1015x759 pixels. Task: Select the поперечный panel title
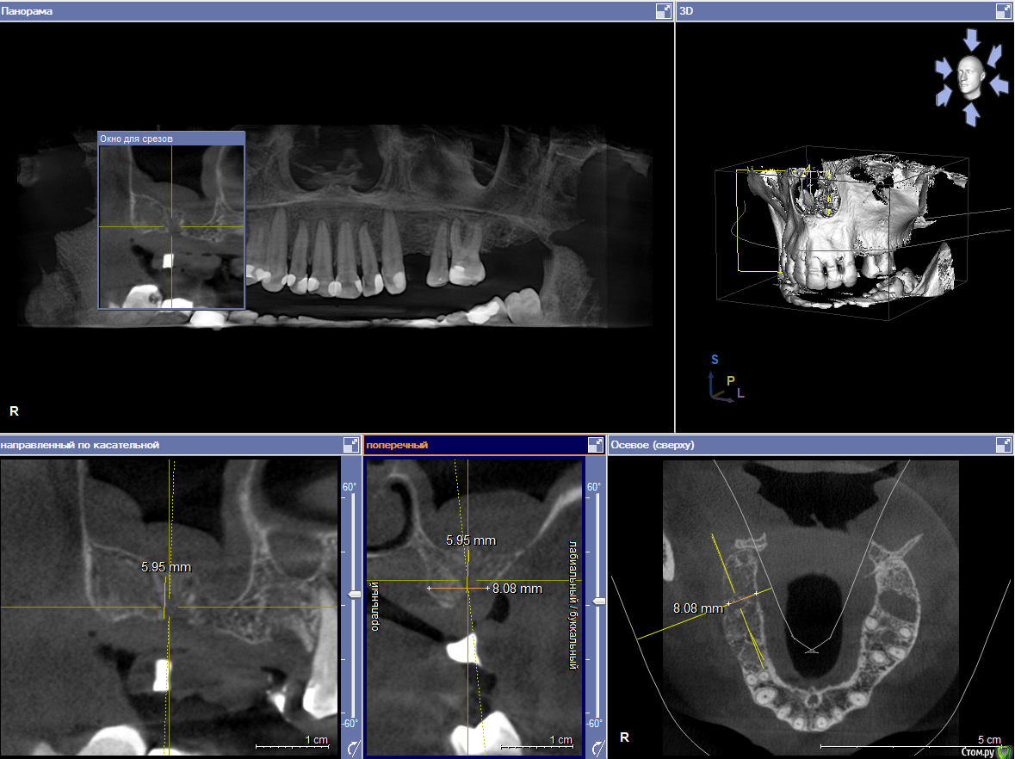(x=397, y=445)
